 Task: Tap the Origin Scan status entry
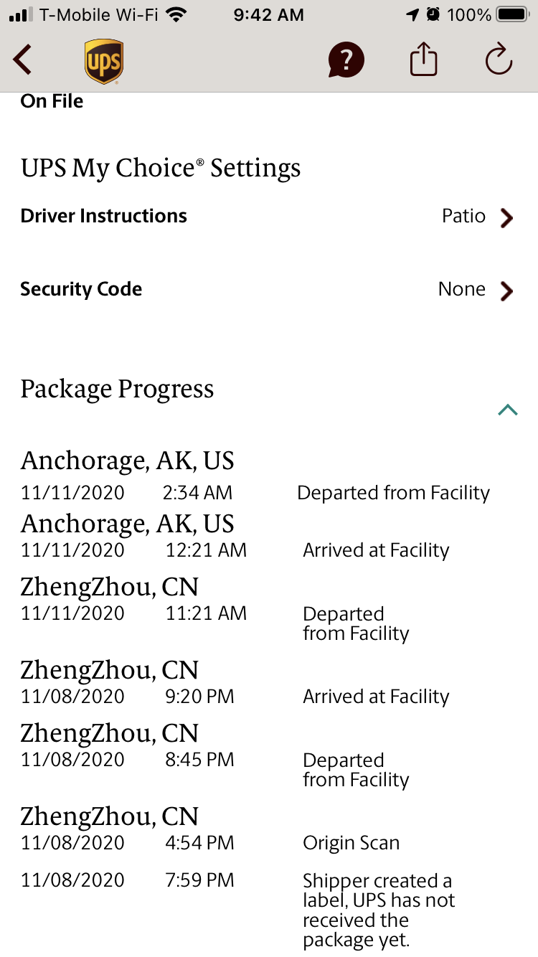[x=351, y=843]
